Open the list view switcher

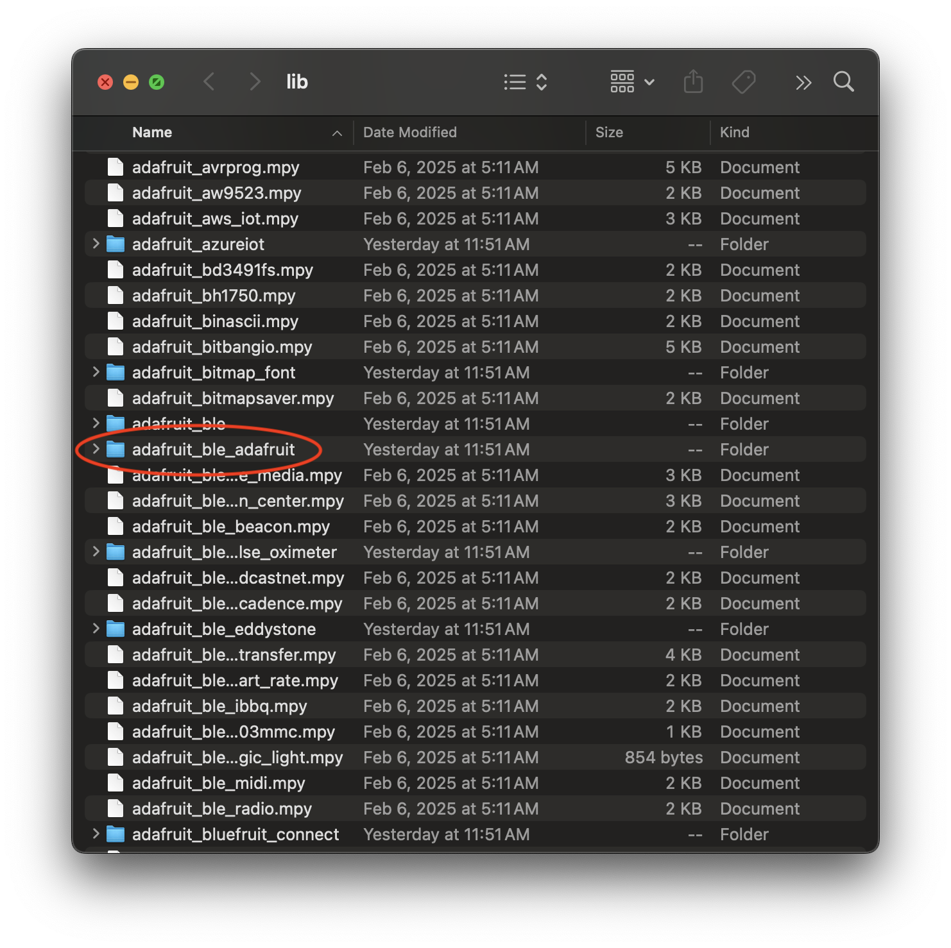point(525,82)
